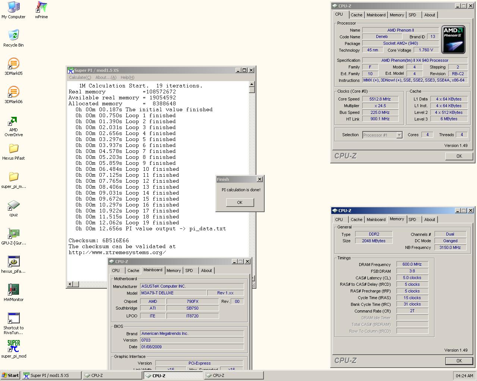Open the Help menu in Super PI
The width and height of the screenshot is (477, 381).
click(x=127, y=77)
